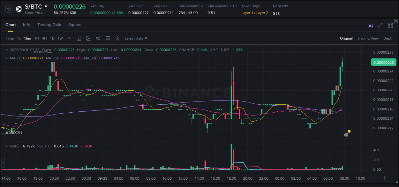Collapse the OHLC info row via its chevron
The height and width of the screenshot is (187, 399).
click(7, 50)
